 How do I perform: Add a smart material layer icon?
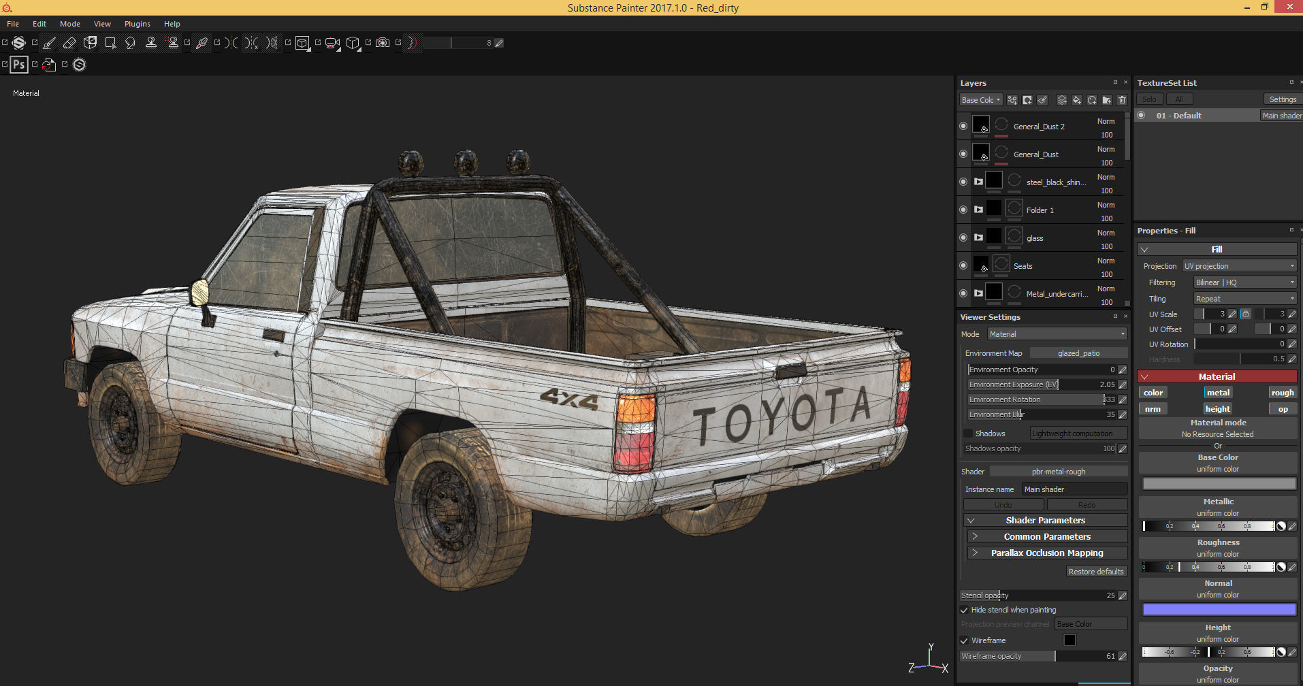click(1092, 100)
